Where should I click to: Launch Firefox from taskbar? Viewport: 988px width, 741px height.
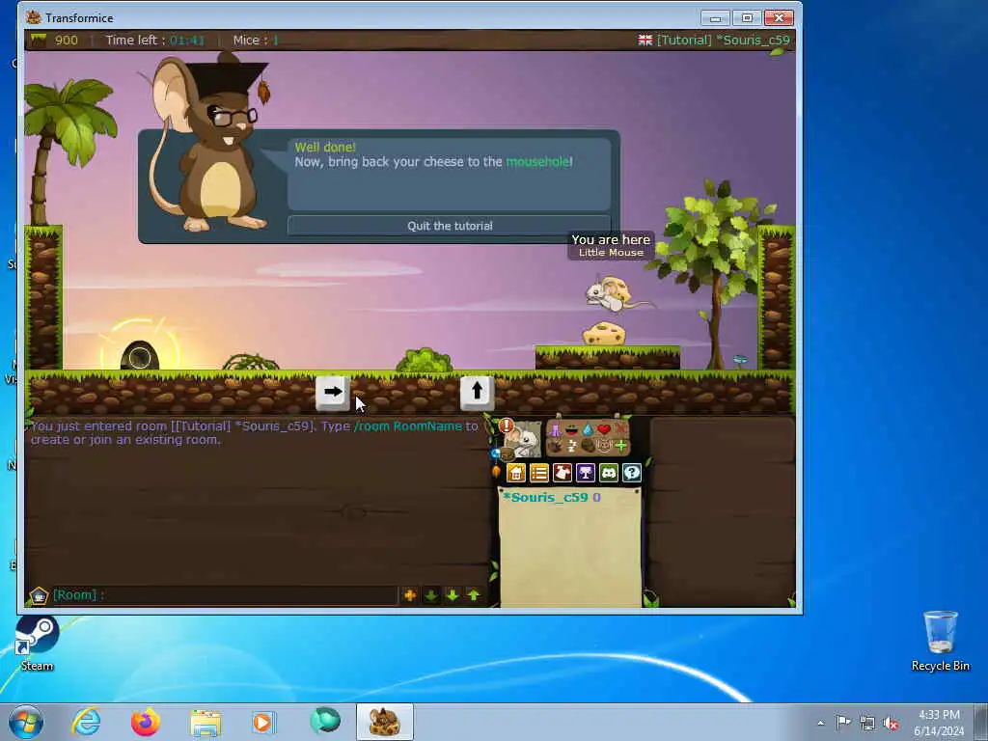point(146,722)
